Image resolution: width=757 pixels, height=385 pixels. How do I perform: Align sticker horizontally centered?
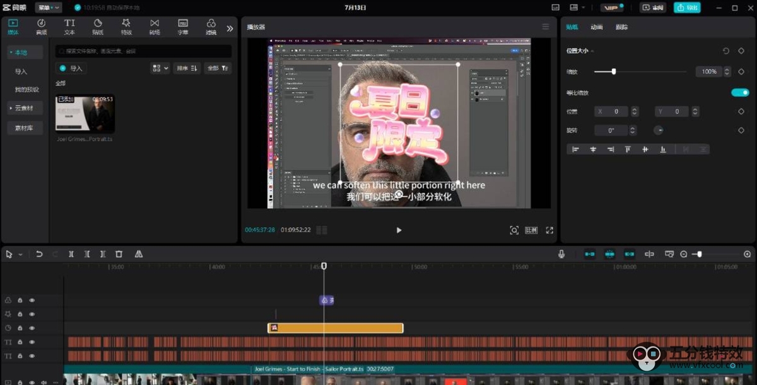(593, 150)
